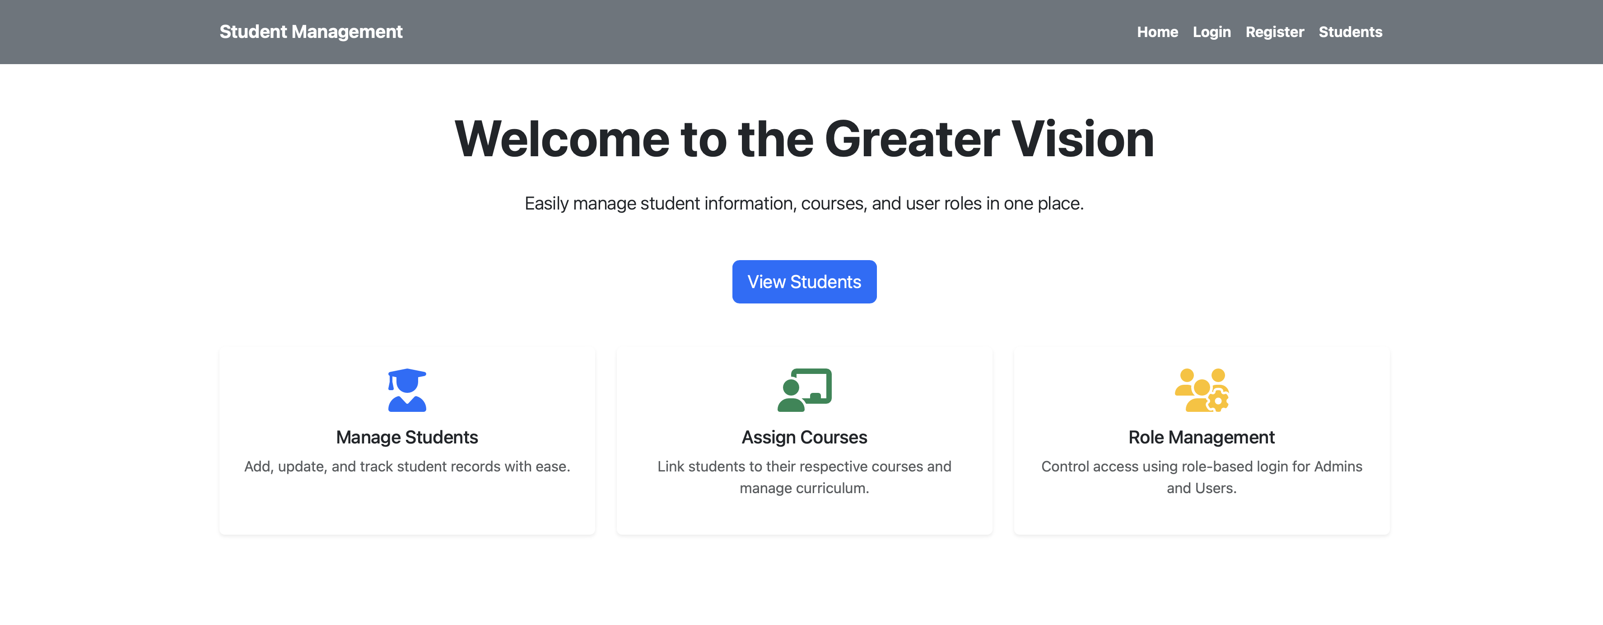Click the Assign Courses description text
This screenshot has height=625, width=1603.
click(x=804, y=477)
